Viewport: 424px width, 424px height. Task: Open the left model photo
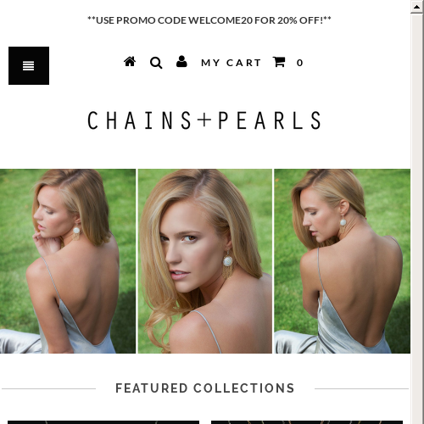click(68, 261)
